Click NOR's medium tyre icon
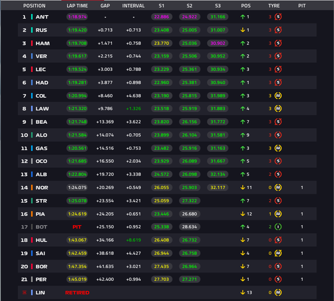Screen dimensions: 334x301 coord(278,187)
